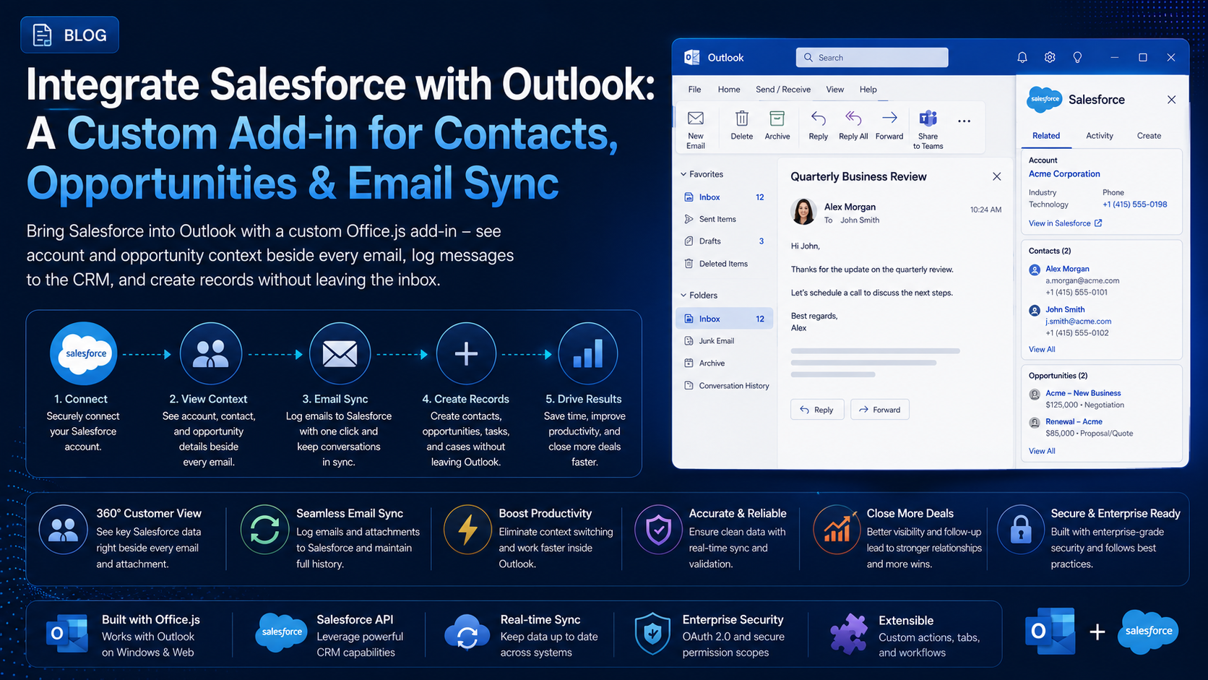This screenshot has height=680, width=1208.
Task: Click the Delete trash icon in toolbar
Action: tap(741, 118)
